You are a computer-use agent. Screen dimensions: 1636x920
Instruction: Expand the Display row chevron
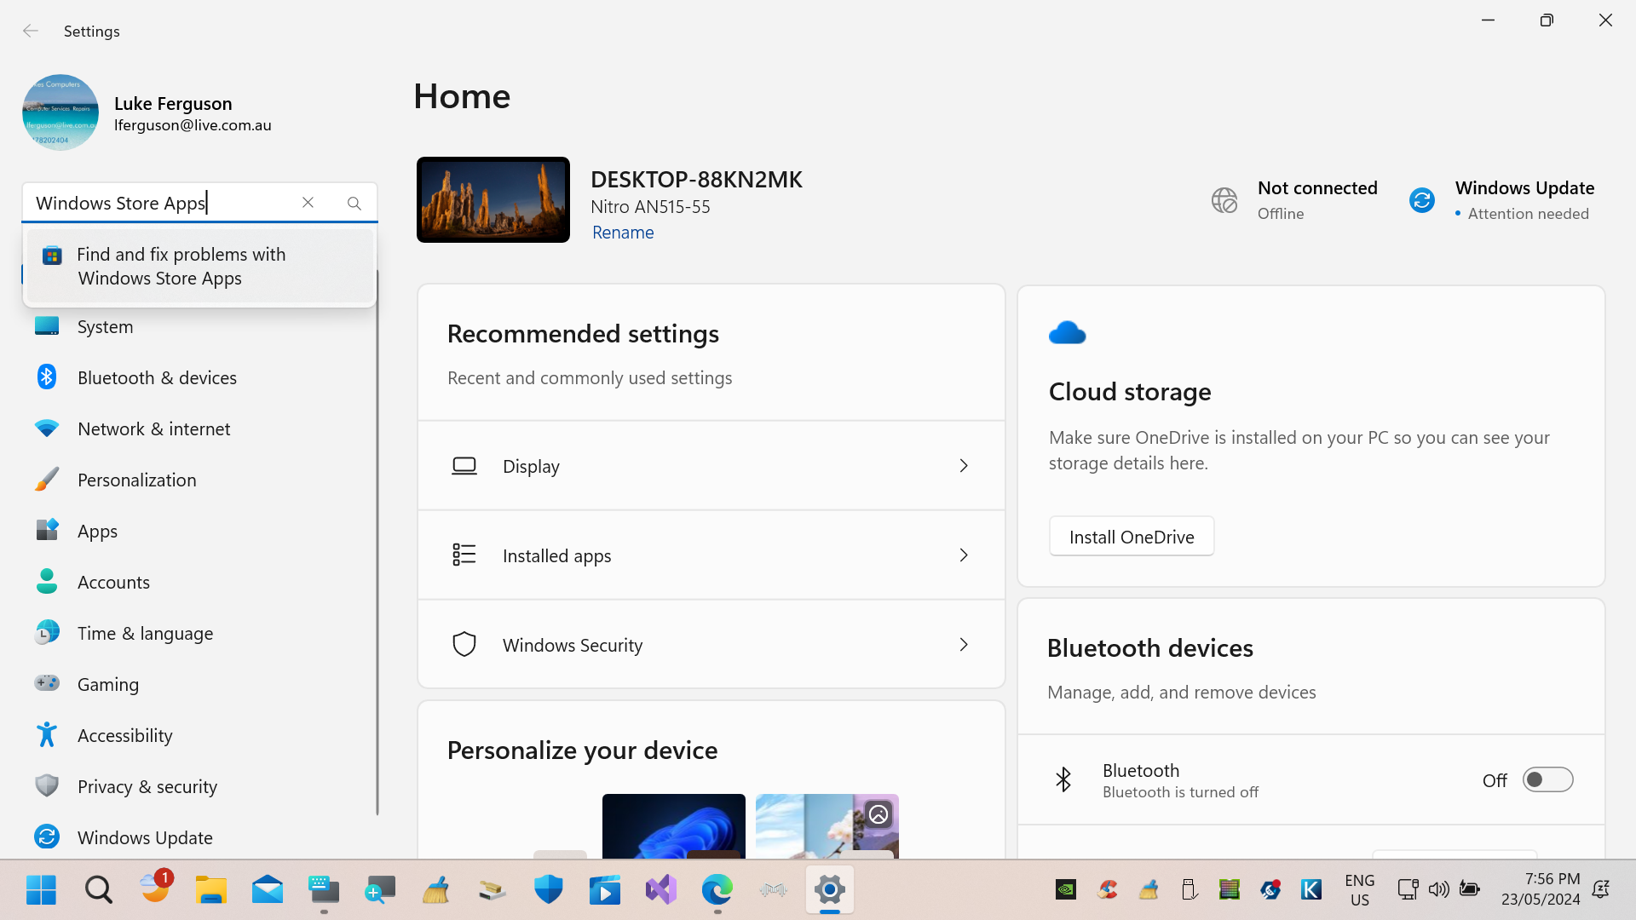pos(964,466)
